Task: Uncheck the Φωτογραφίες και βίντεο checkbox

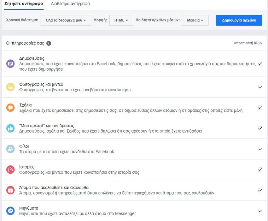Action: coord(260,87)
